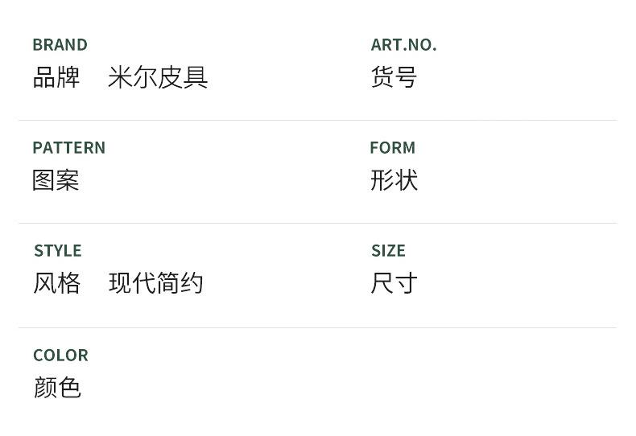Select the 形状 label text
The width and height of the screenshot is (636, 436).
(394, 180)
